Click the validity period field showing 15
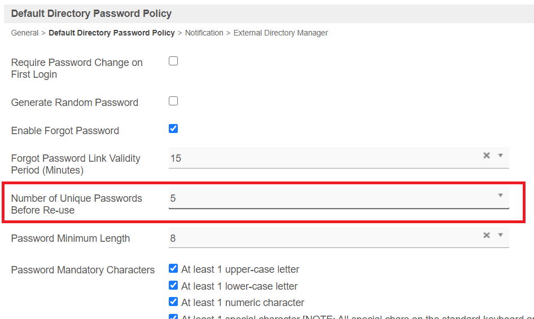This screenshot has height=319, width=534. (322, 158)
